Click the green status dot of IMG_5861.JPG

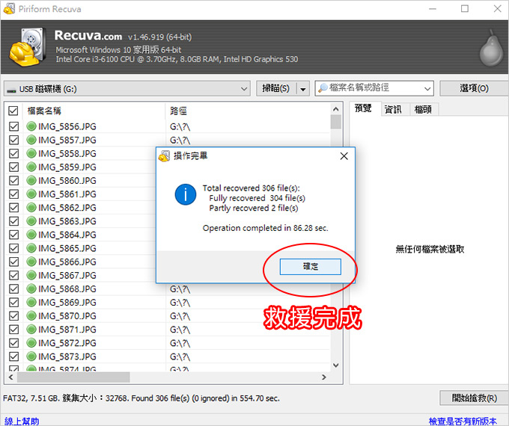pos(31,194)
